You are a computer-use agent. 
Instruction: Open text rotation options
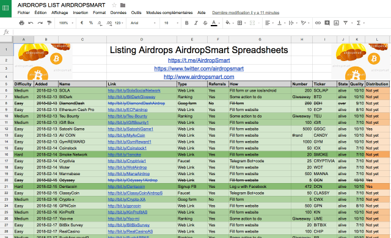(305, 23)
